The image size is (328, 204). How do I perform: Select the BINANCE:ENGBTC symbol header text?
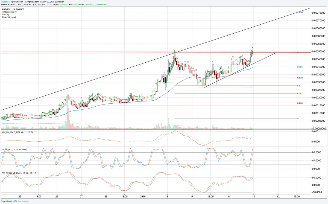click(10, 4)
